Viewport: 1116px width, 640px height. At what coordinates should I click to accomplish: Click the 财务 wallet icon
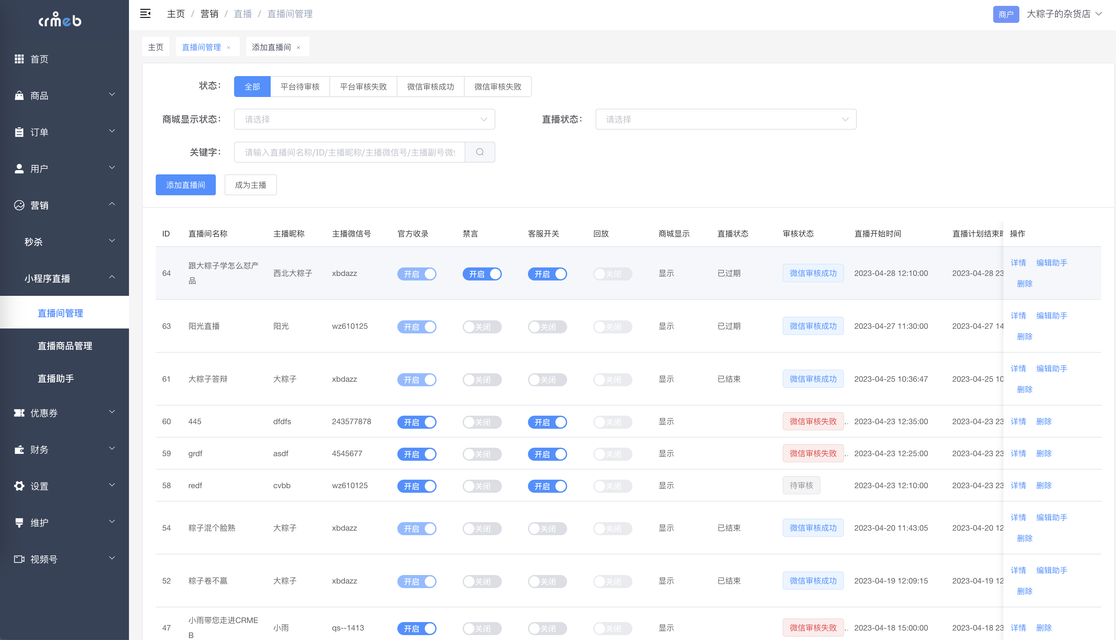pos(19,449)
